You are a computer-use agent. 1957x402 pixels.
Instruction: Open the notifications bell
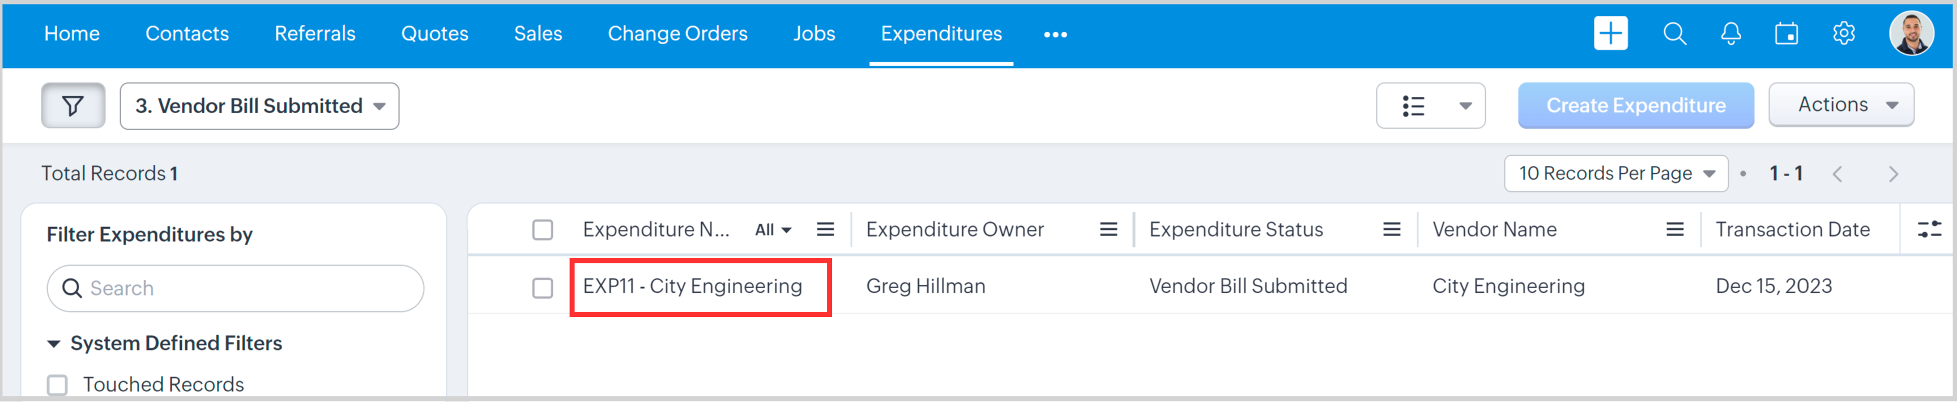coord(1730,33)
